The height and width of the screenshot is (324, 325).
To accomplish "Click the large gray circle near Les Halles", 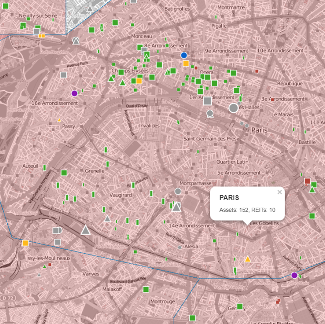I will (233, 108).
